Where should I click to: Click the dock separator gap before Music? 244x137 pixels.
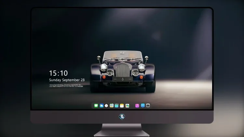132,106
